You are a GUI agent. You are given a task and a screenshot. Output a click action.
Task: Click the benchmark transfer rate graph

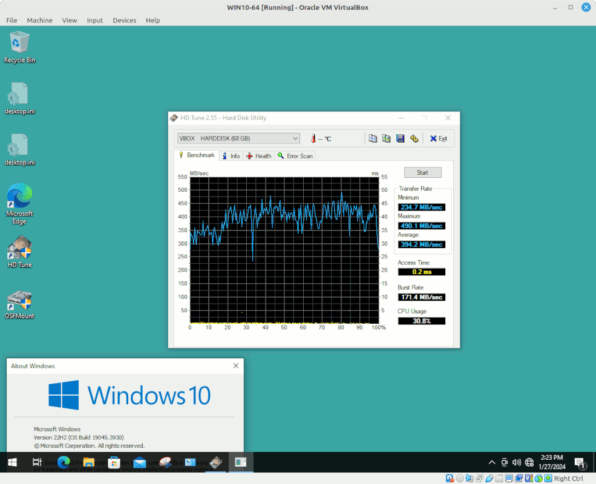[x=284, y=250]
